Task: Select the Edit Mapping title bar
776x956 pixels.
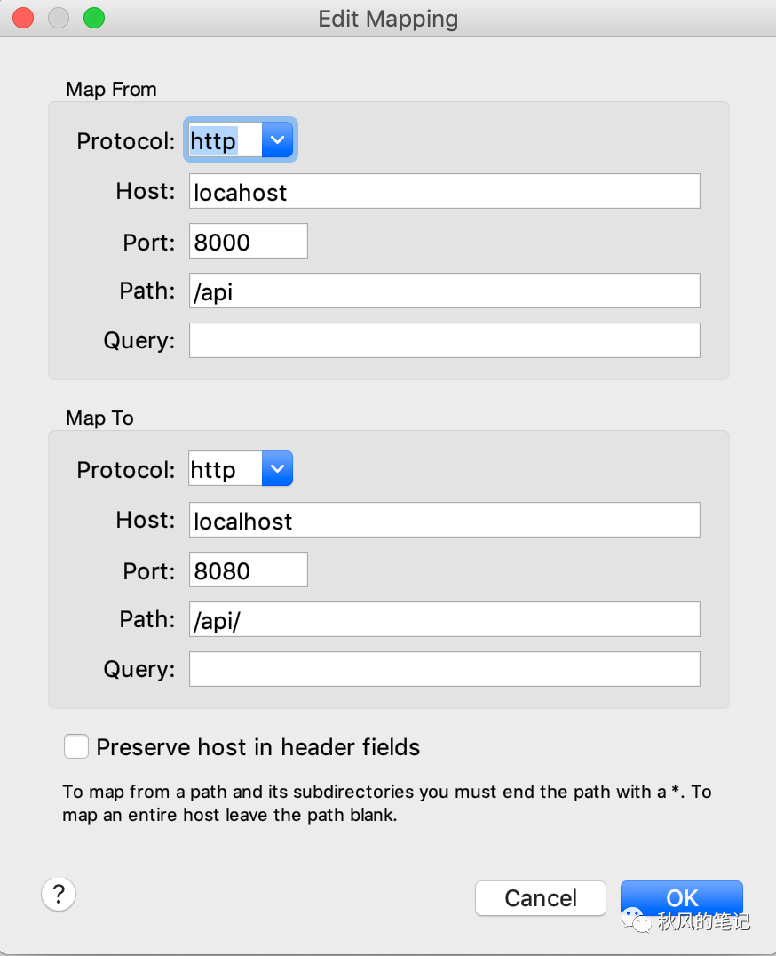Action: click(388, 19)
